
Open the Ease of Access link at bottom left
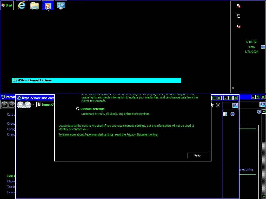pyautogui.click(x=11, y=192)
